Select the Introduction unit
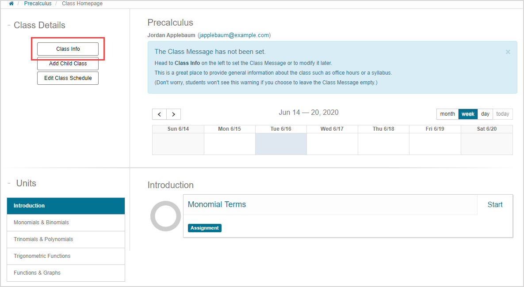The image size is (524, 287). tap(66, 206)
